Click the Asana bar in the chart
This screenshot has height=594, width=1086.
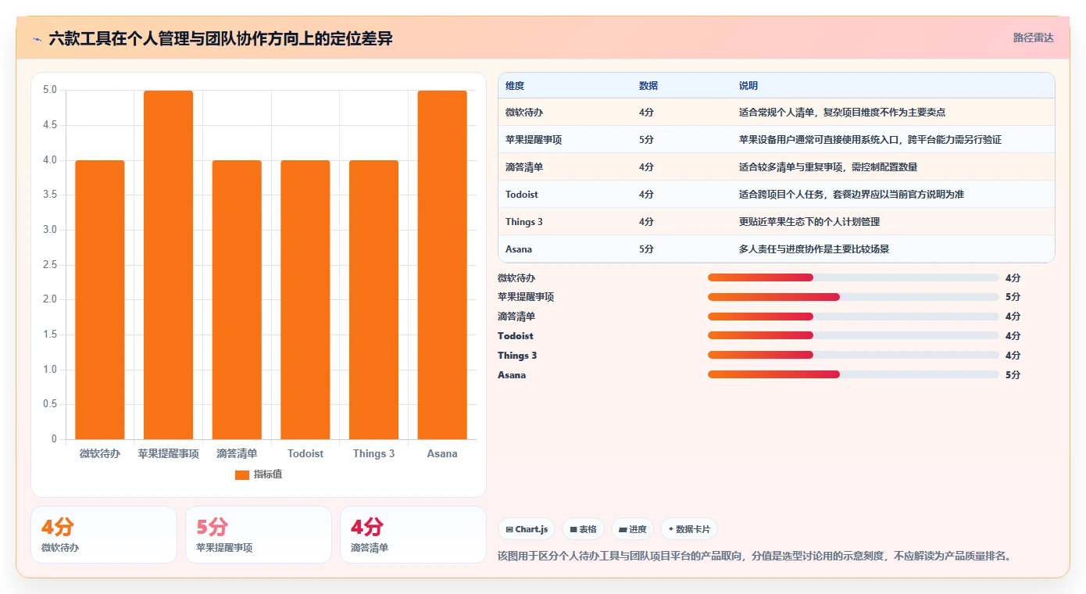442,265
